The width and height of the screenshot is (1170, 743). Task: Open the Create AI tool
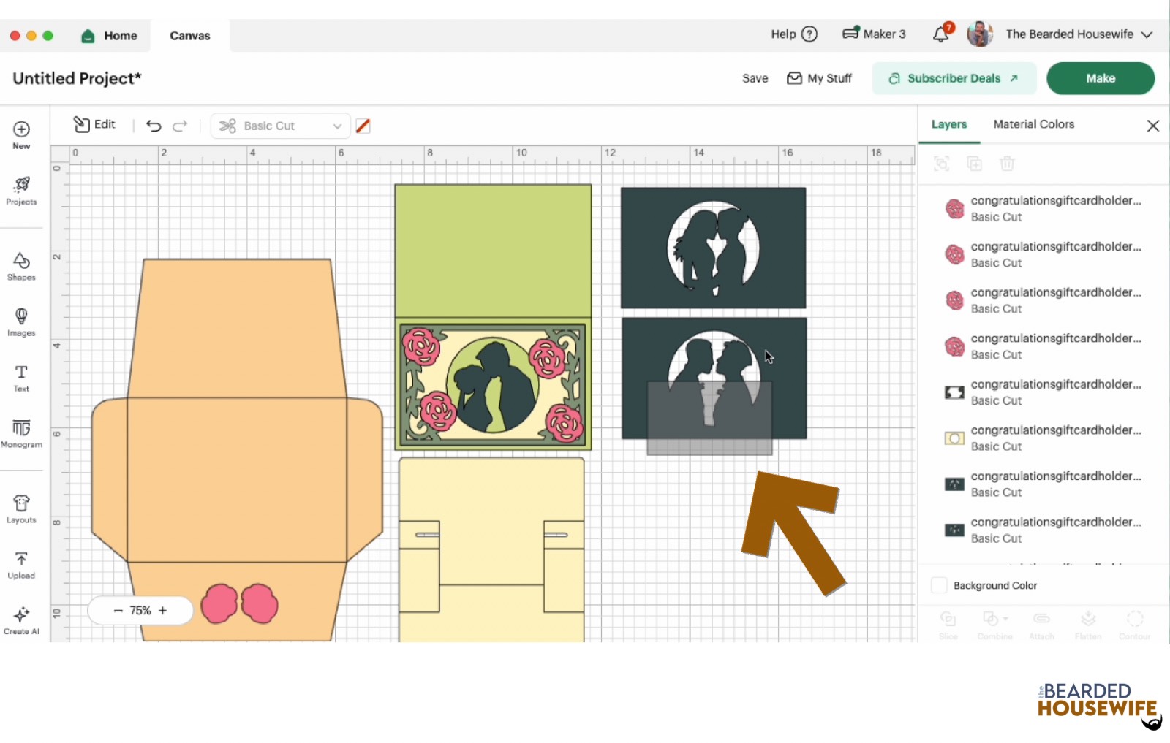click(21, 620)
